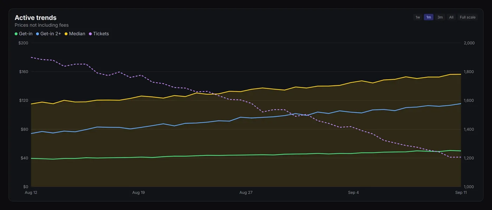Click the Sep 11 date label
The height and width of the screenshot is (210, 492).
pos(461,192)
